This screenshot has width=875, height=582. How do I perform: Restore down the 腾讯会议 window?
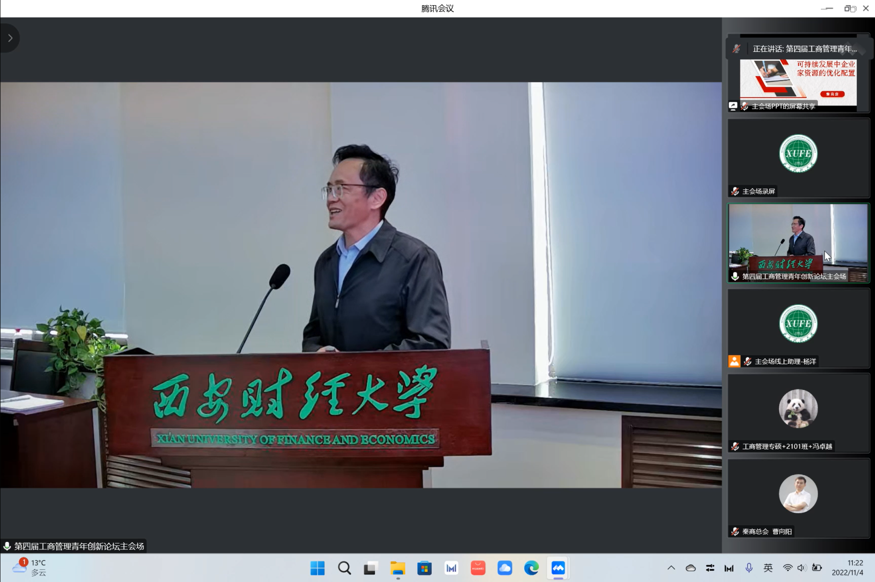click(x=849, y=9)
